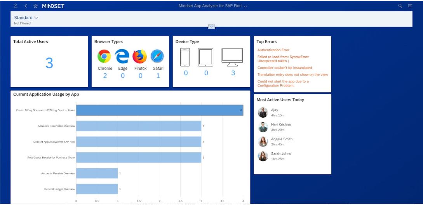This screenshot has height=205, width=423.
Task: Click the Device Type card title
Action: (x=187, y=42)
